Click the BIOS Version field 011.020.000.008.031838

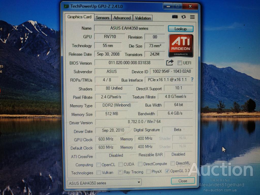(x=129, y=63)
